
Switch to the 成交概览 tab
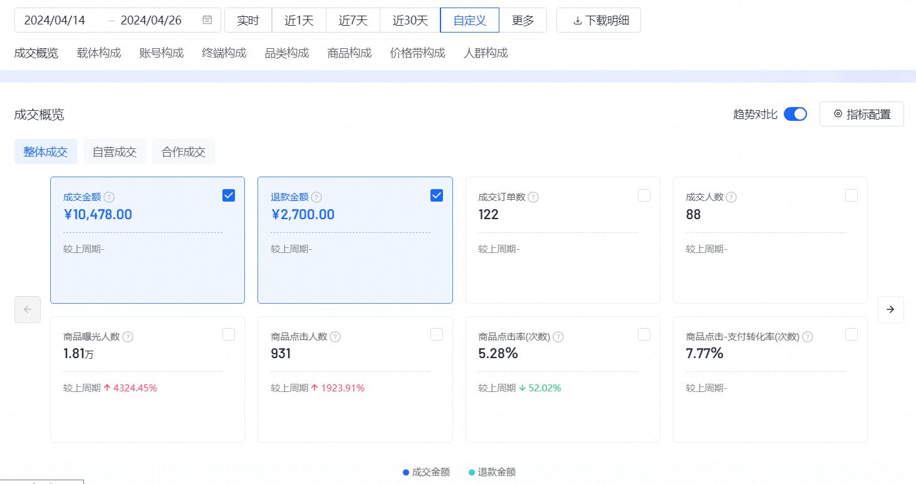[x=36, y=53]
